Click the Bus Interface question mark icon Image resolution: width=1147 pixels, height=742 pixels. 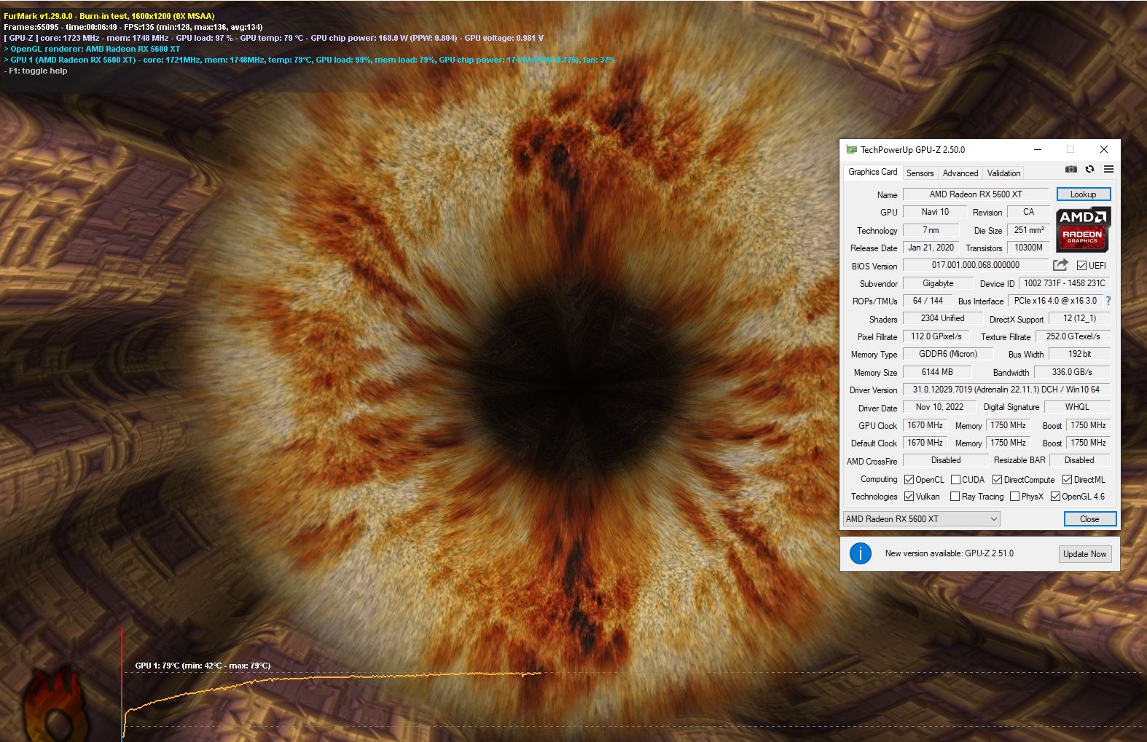coord(1108,301)
